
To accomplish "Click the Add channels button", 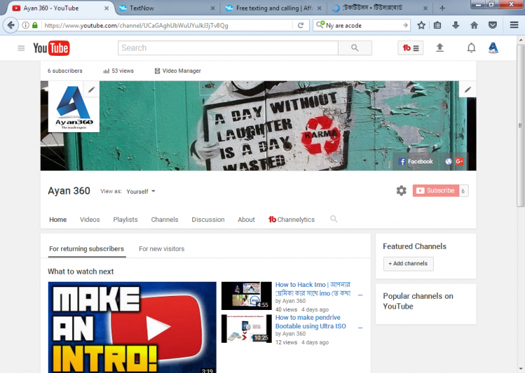I will coord(408,264).
